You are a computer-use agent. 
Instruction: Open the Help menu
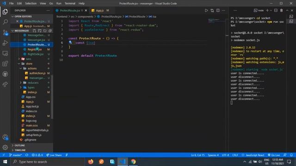pos(81,3)
